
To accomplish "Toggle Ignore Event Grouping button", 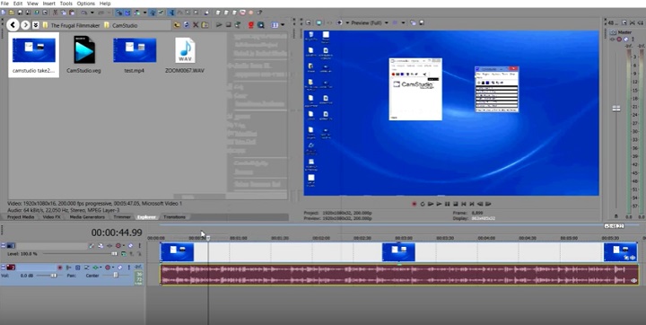I will (161, 13).
